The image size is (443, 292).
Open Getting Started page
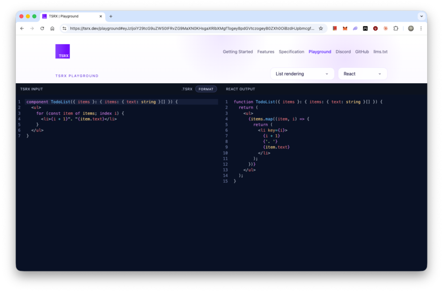pyautogui.click(x=238, y=51)
